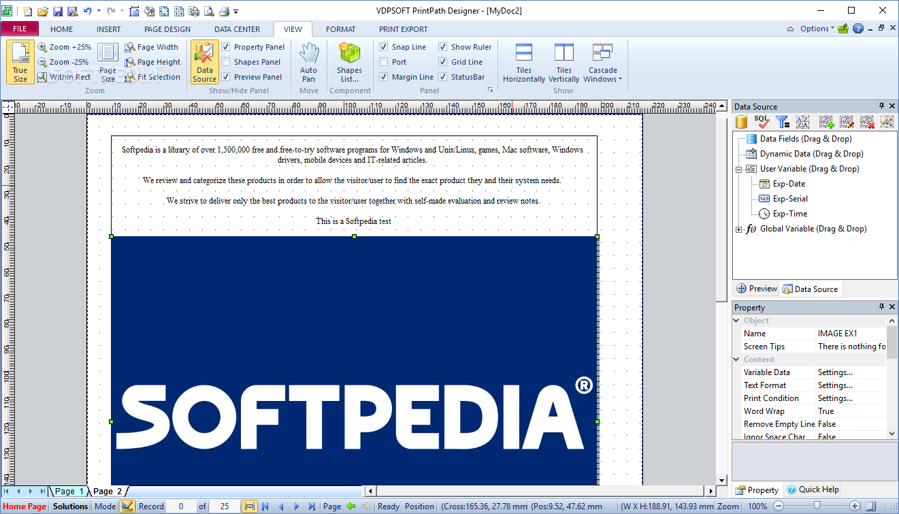Click the undo arrow in quick access toolbar

[88, 11]
